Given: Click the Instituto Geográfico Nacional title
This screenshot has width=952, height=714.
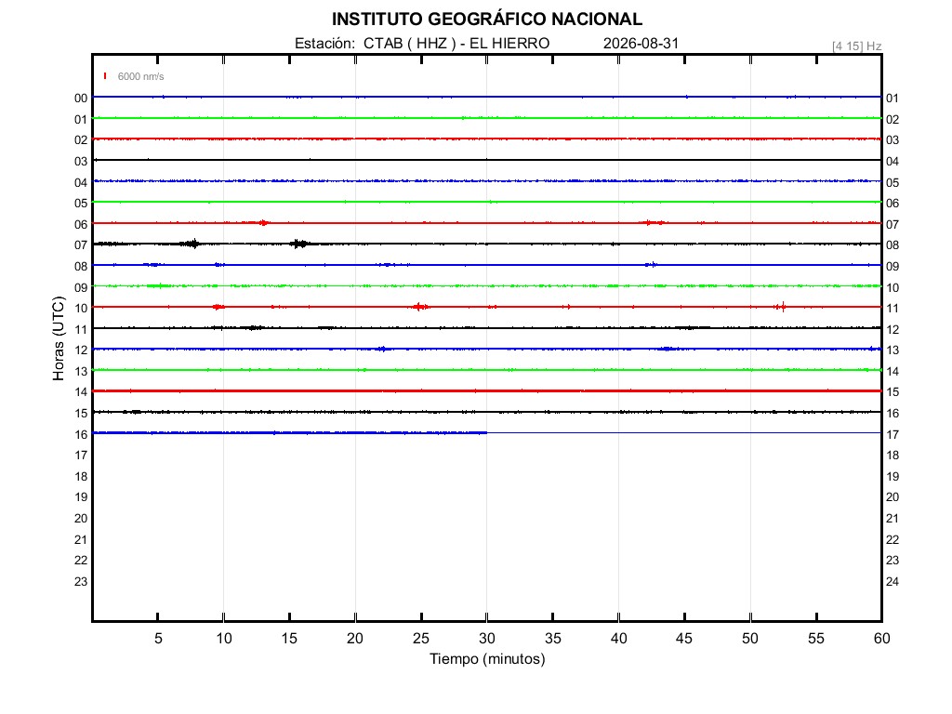Looking at the screenshot, I should 487,19.
